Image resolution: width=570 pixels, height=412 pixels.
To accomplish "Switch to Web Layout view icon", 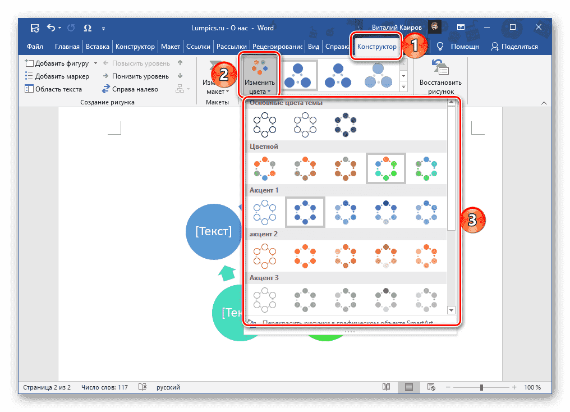I will point(431,387).
